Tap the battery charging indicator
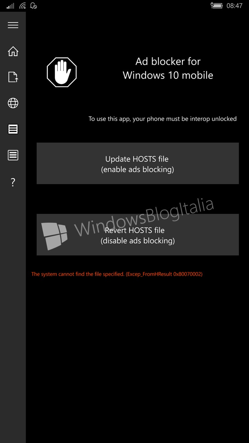249x443 pixels. point(216,6)
